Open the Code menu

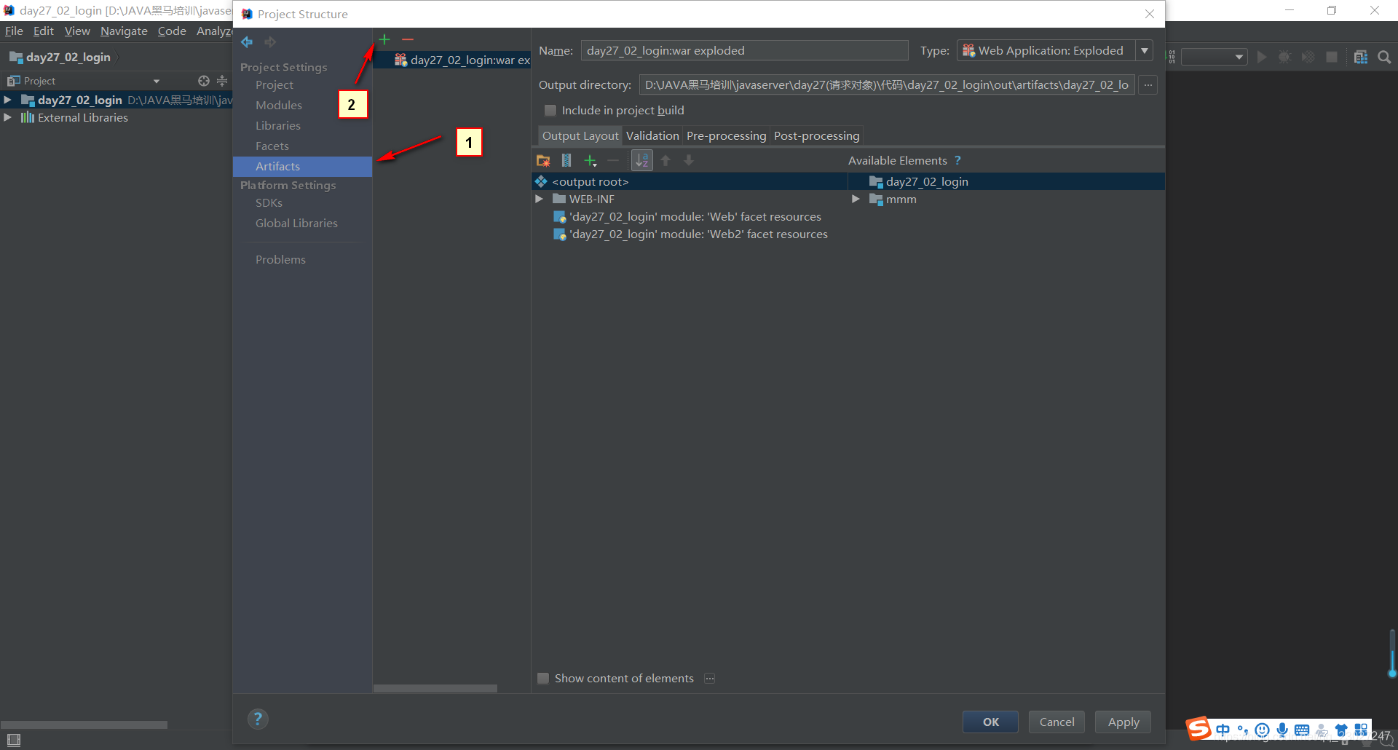coord(172,31)
